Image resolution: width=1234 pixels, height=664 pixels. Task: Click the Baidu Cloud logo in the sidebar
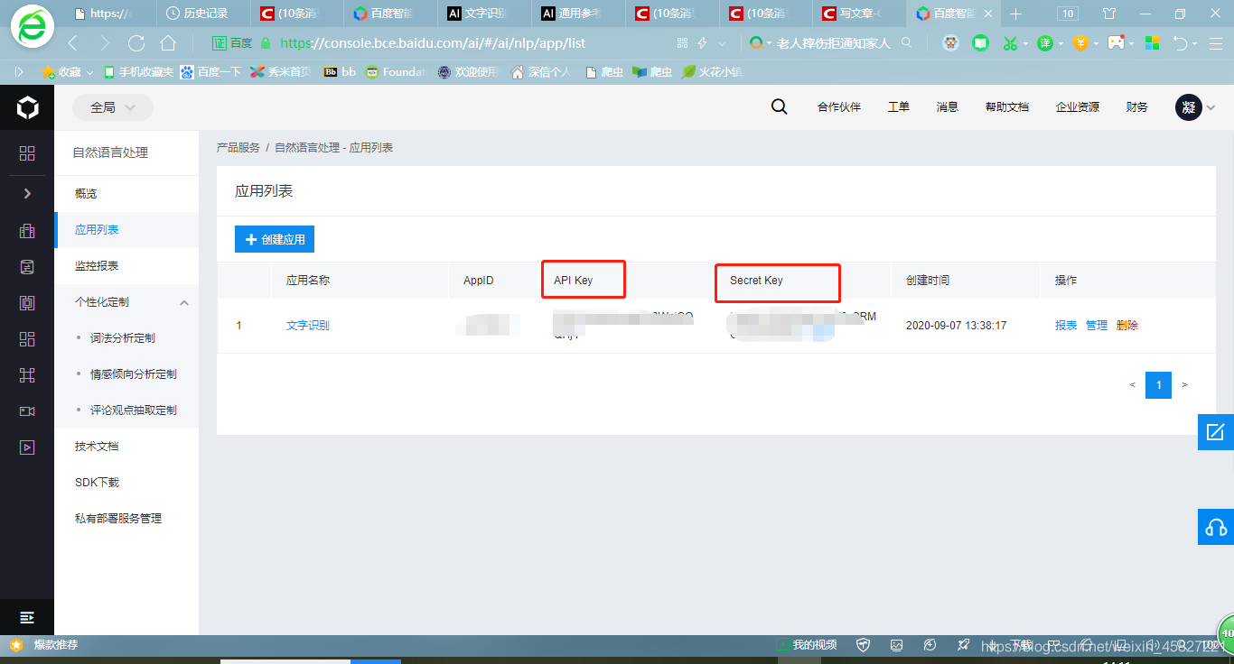(27, 108)
